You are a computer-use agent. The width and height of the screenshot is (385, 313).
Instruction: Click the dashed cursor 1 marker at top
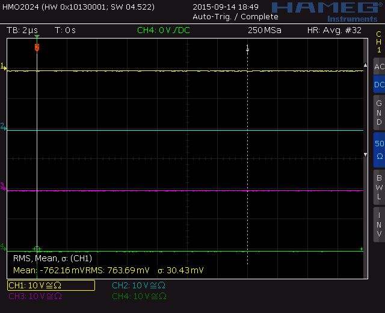pos(247,48)
